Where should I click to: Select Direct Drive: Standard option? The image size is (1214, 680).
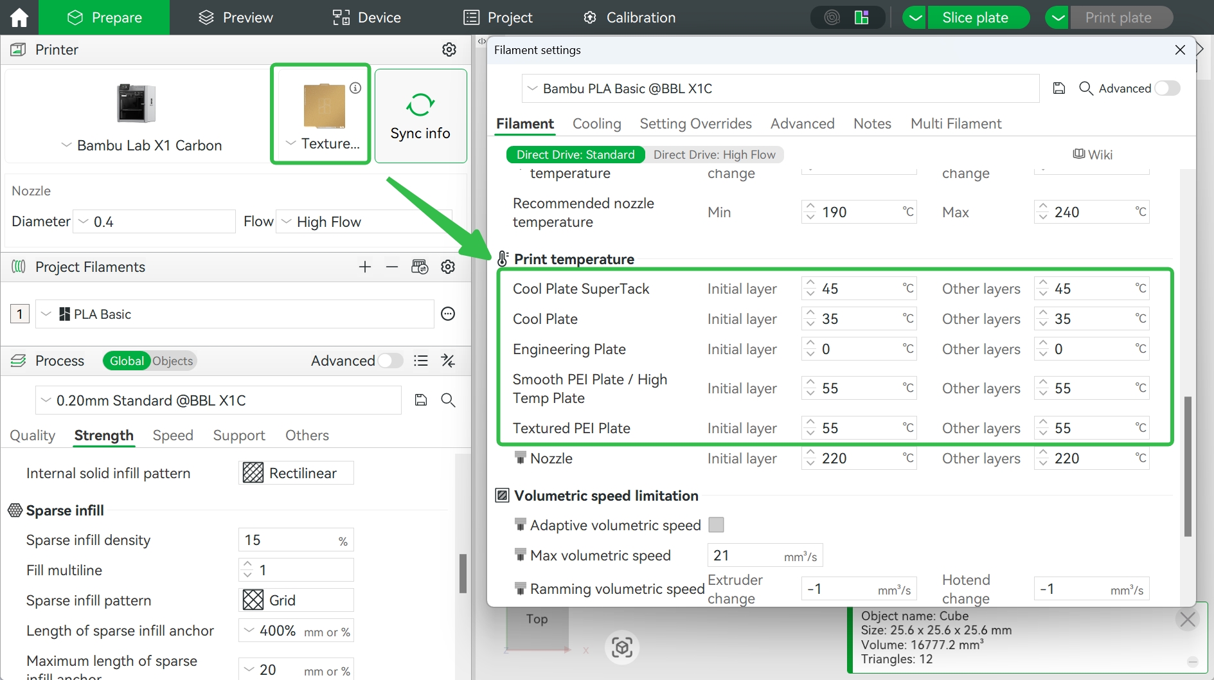576,154
